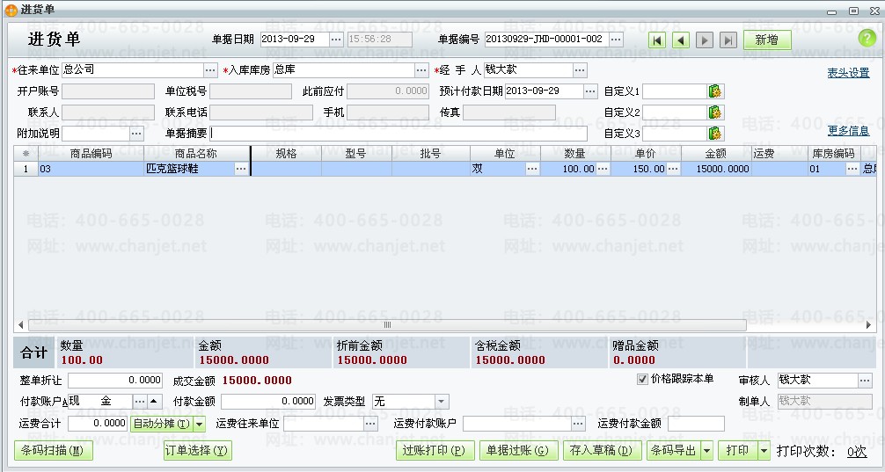Click the 新增 button
The height and width of the screenshot is (472, 885).
tap(766, 40)
